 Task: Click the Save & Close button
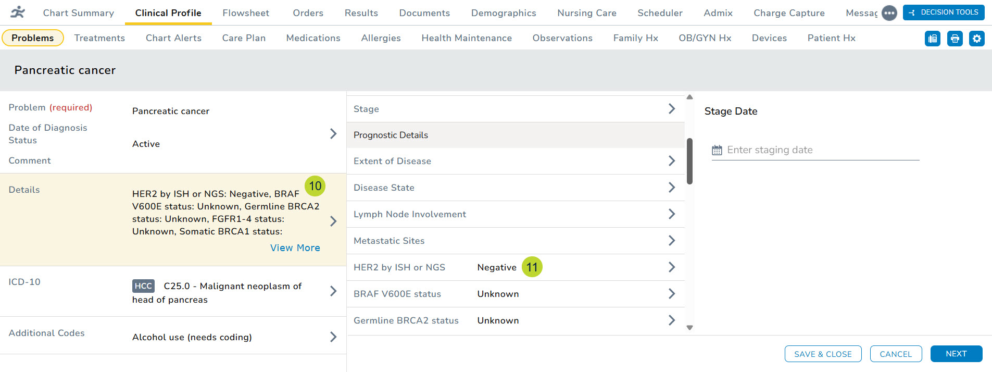[823, 354]
